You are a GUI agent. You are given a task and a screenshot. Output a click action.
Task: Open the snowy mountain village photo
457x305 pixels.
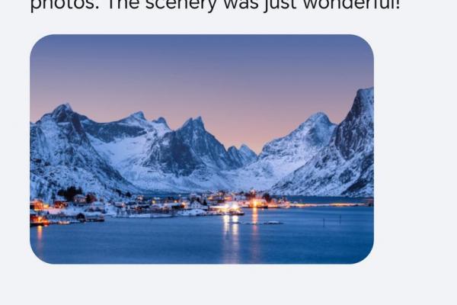[202, 149]
